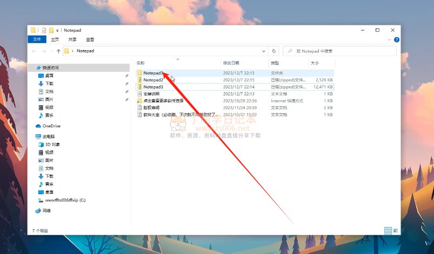
Task: Open the 文件 ribbon tab
Action: point(37,39)
